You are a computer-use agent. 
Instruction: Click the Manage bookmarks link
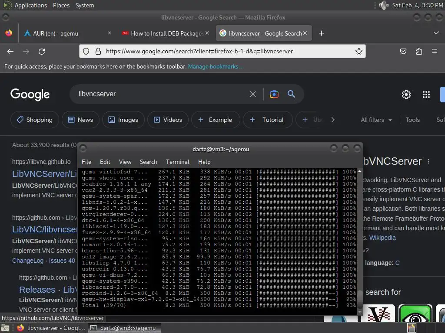[x=216, y=66]
